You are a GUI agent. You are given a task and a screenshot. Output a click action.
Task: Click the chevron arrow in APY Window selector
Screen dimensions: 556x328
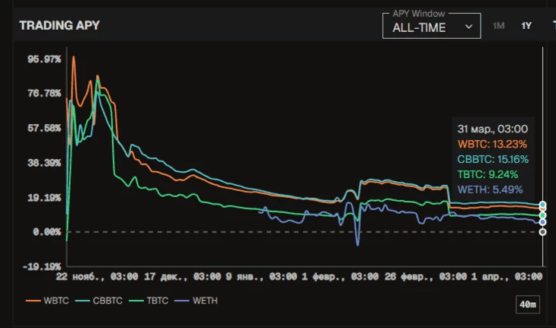tap(468, 27)
